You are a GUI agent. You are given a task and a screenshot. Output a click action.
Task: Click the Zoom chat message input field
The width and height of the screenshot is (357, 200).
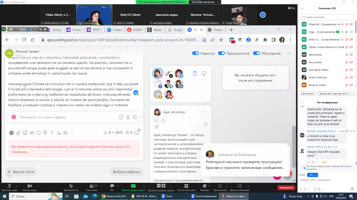tap(327, 180)
